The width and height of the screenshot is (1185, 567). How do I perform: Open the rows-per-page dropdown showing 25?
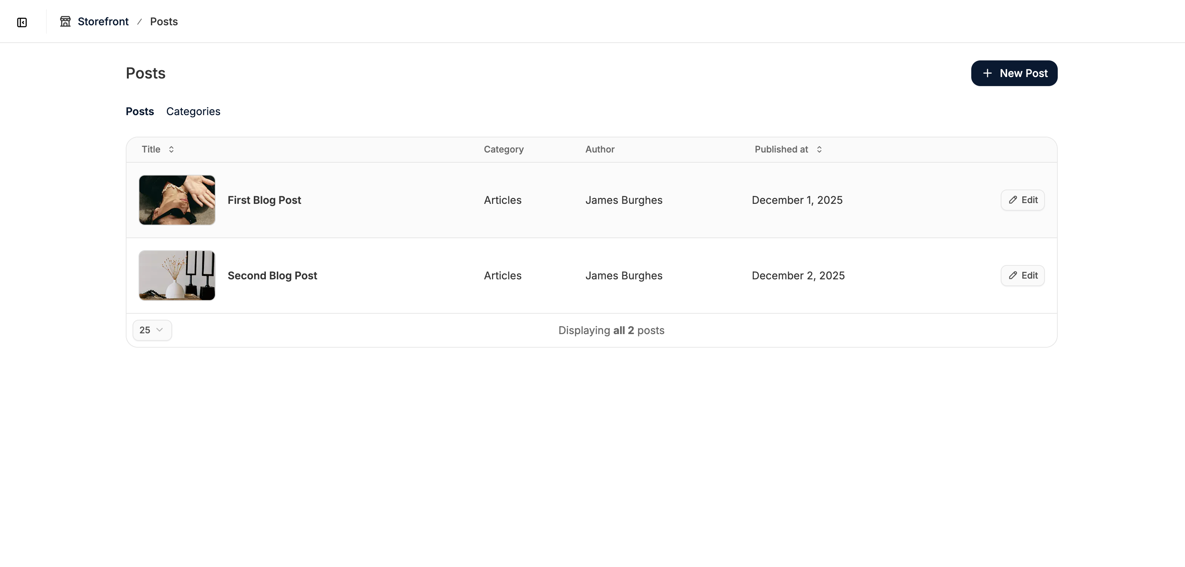click(152, 330)
